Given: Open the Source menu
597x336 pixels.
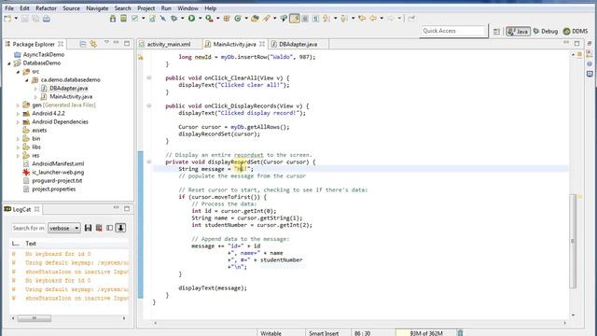Looking at the screenshot, I should point(71,8).
